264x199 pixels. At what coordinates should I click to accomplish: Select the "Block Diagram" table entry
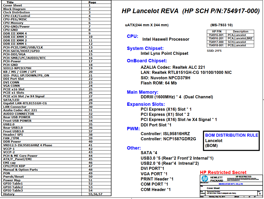pyautogui.click(x=14, y=9)
